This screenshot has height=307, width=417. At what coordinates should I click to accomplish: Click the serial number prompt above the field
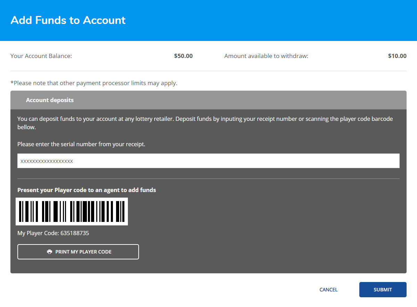[x=81, y=144]
